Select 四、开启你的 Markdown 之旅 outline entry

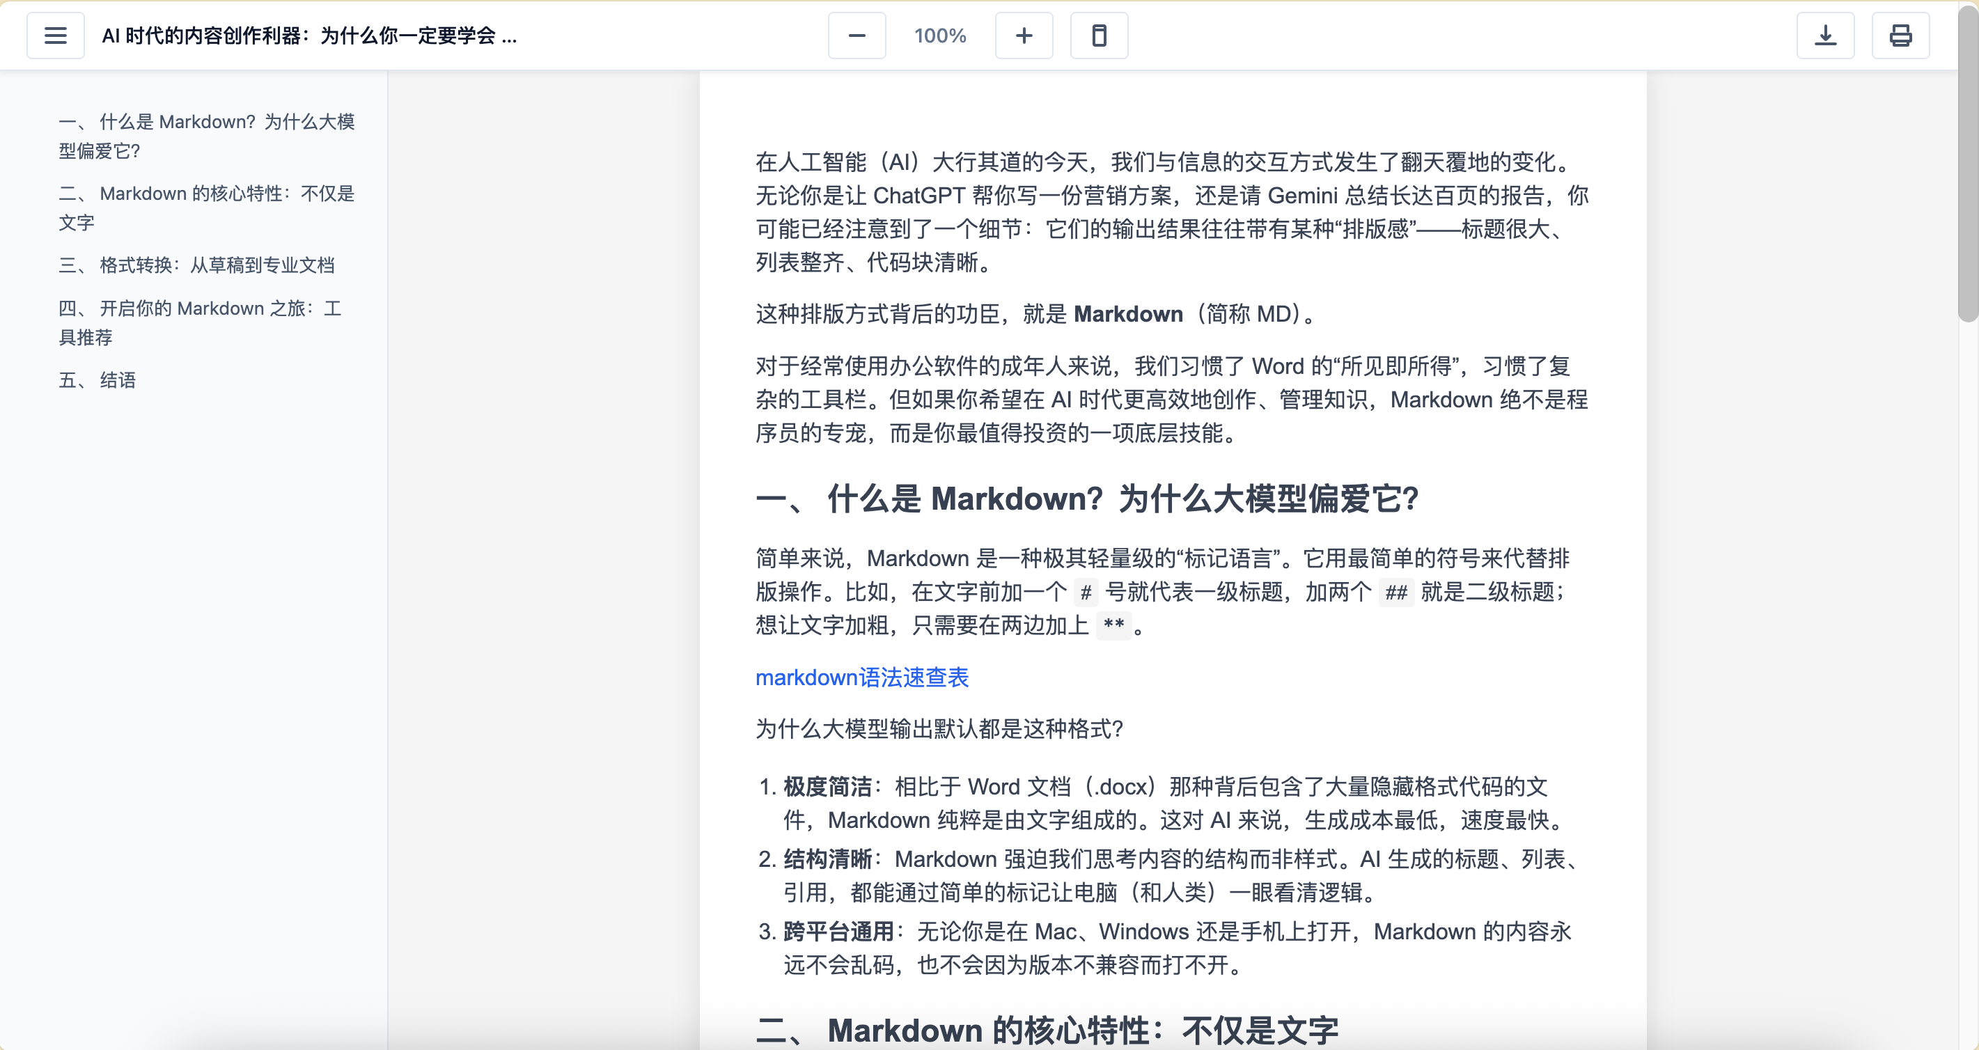coord(201,322)
